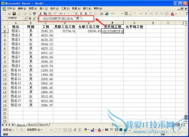This screenshot has width=189, height=137.
Task: Click the AutoSum sigma icon
Action: pyautogui.click(x=81, y=14)
